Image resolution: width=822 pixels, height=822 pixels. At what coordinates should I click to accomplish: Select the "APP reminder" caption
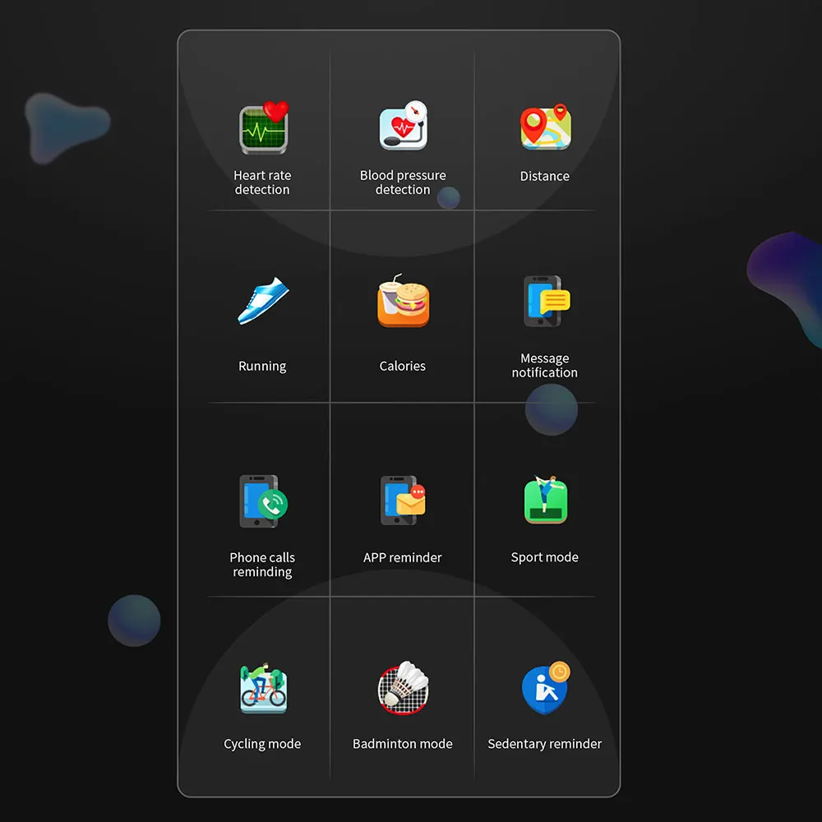[403, 558]
